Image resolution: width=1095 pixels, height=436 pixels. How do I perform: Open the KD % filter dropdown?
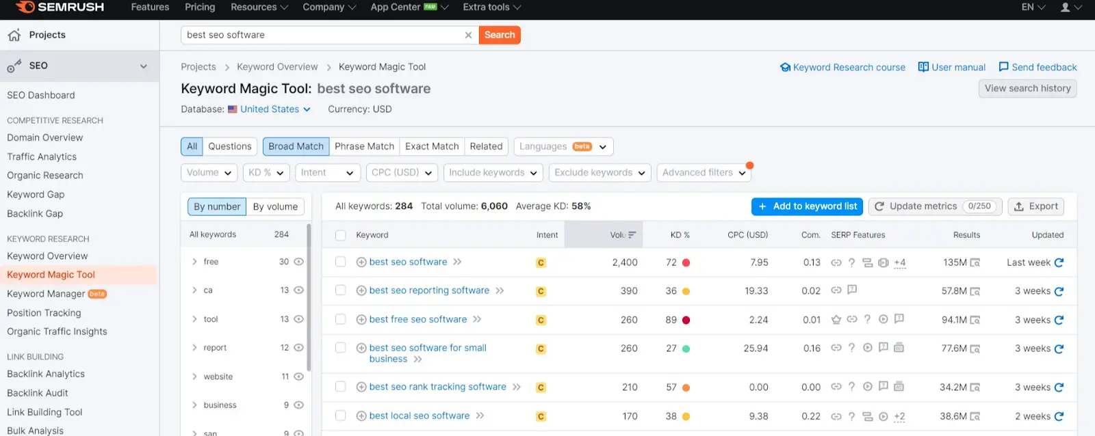(x=266, y=173)
